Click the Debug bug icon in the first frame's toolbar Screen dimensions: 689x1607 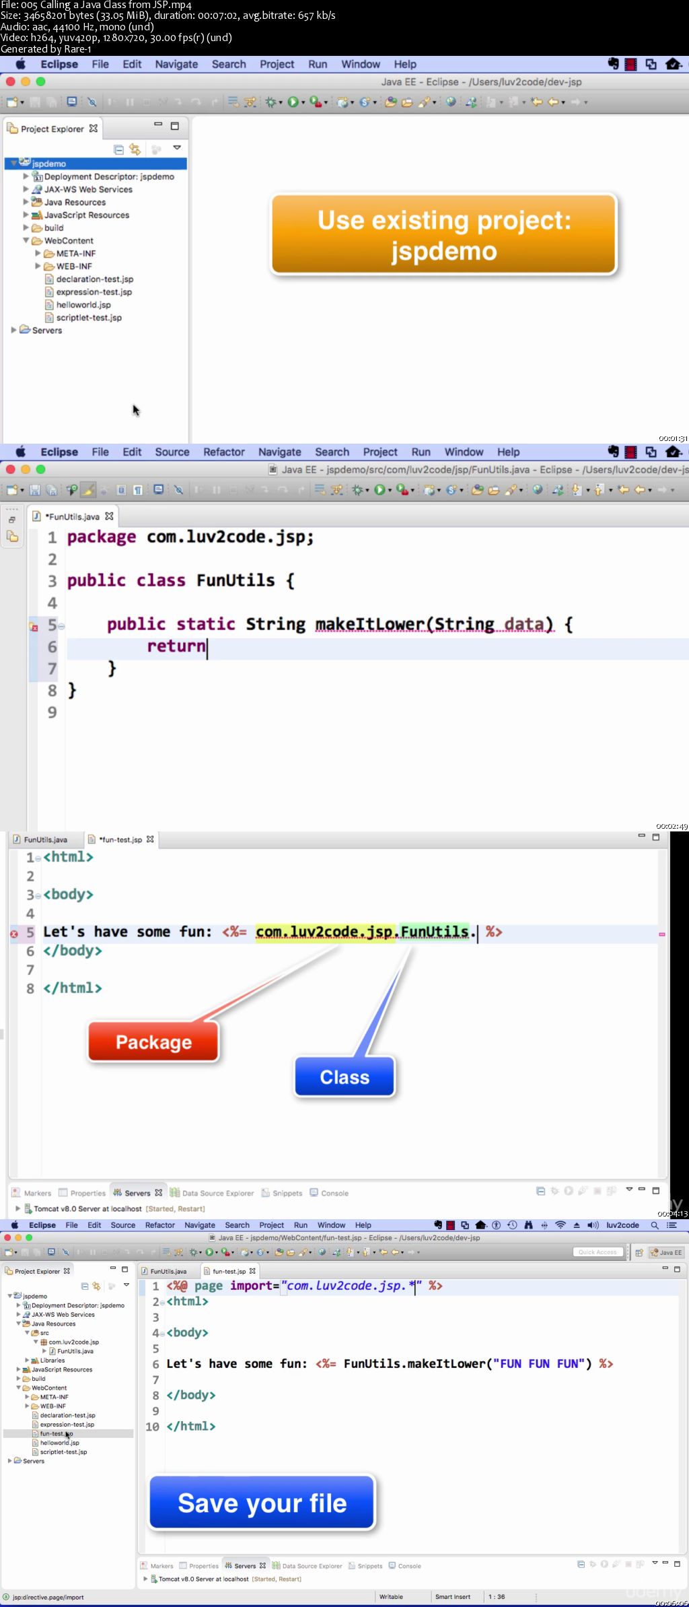pos(270,102)
